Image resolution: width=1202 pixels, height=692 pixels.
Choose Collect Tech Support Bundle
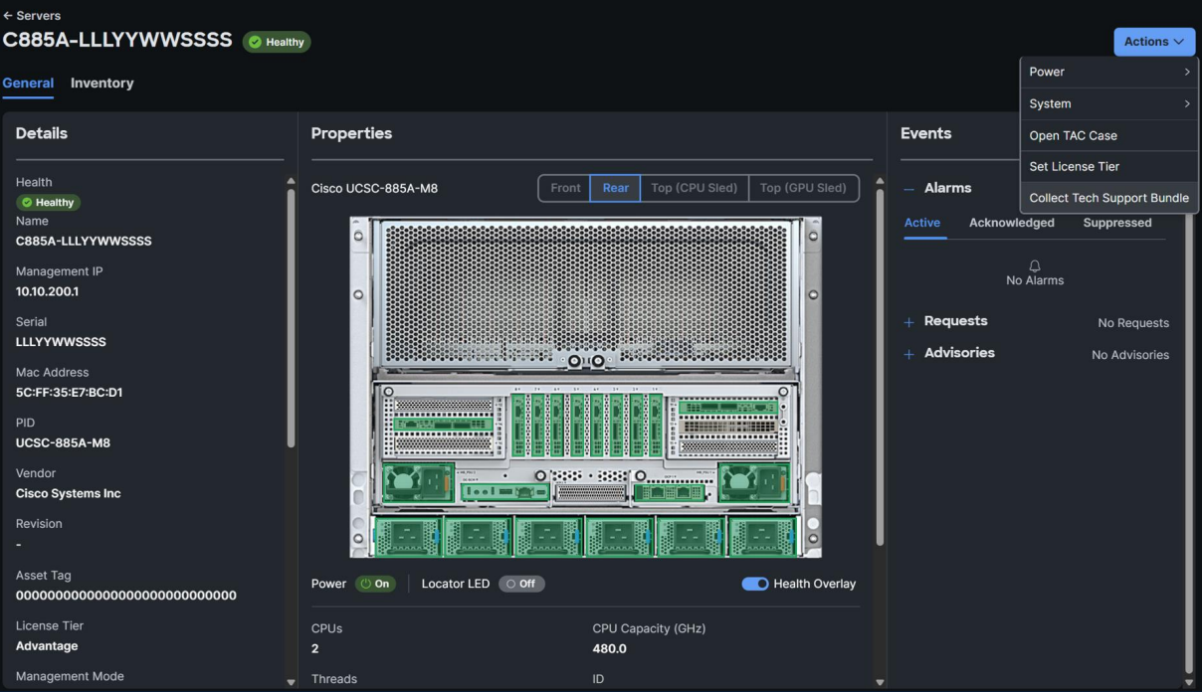point(1109,198)
